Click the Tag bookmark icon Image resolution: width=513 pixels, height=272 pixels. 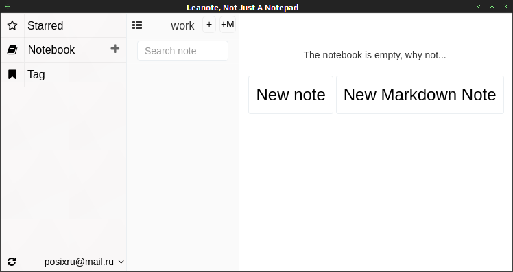click(x=12, y=74)
